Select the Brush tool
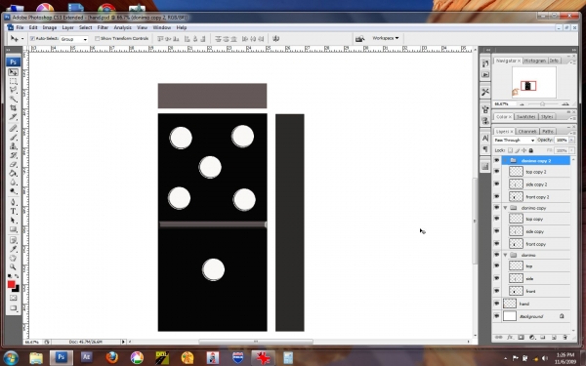This screenshot has width=586, height=366. click(x=13, y=137)
